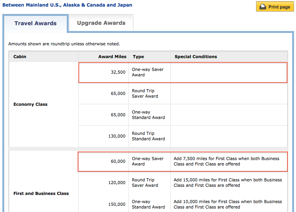Screen dimensions: 296x212
Task: Select the 120,000 Round Trip Saver Award row
Action: pos(183,183)
